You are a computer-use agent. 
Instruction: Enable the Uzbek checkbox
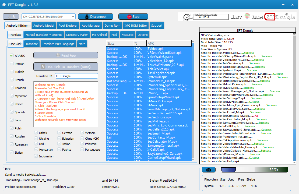(x=36, y=133)
